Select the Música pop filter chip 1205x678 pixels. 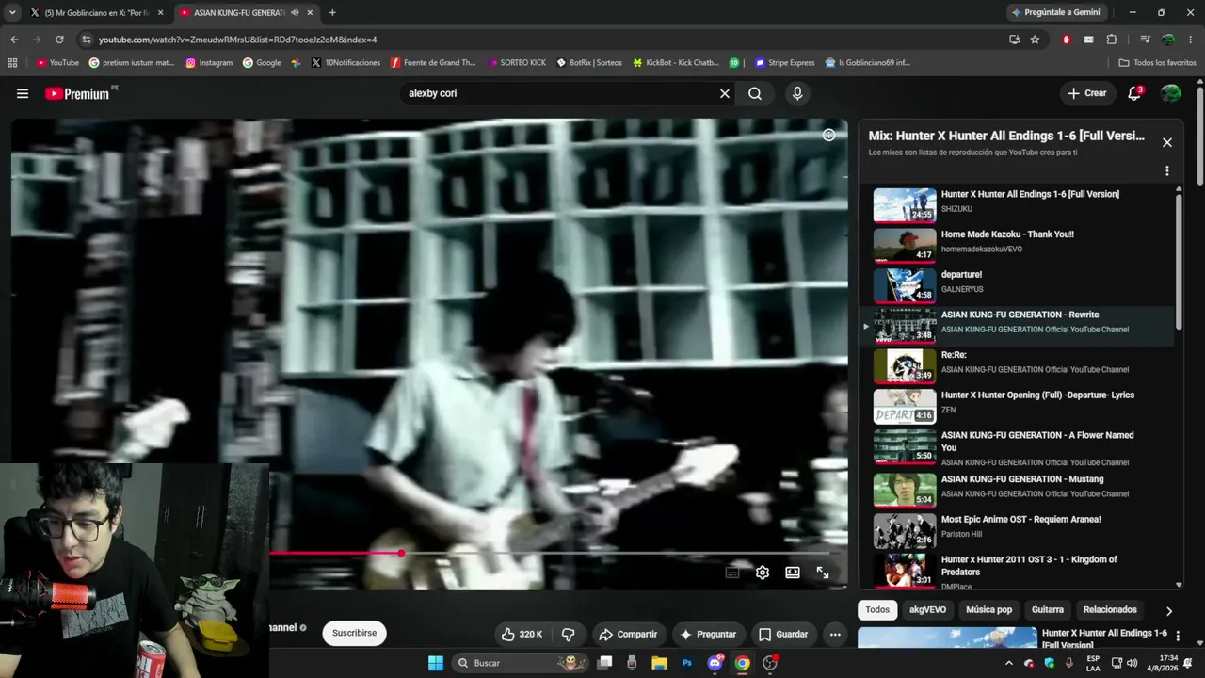click(x=988, y=610)
